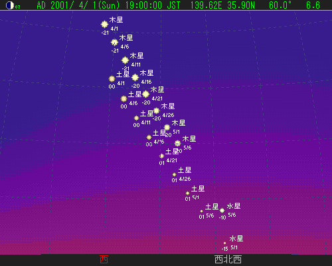Viewport: 332px width, 266px height.
Task: Select the Jupiter marker dated 4/1
Action: pyautogui.click(x=104, y=24)
